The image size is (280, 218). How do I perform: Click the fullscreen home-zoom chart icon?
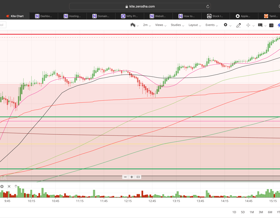click(x=138, y=177)
